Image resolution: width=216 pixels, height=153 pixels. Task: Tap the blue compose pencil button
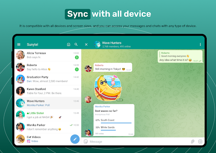point(75,139)
